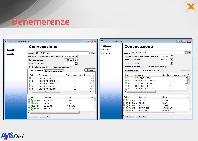Click up arrow of distinctions list scrollbar, right window

189,75
